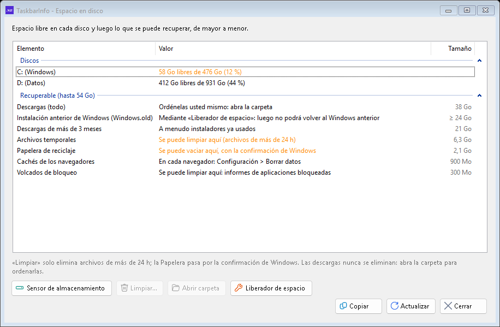Select the Papelera de reciclaje row
Image resolution: width=500 pixels, height=327 pixels.
pyautogui.click(x=245, y=151)
